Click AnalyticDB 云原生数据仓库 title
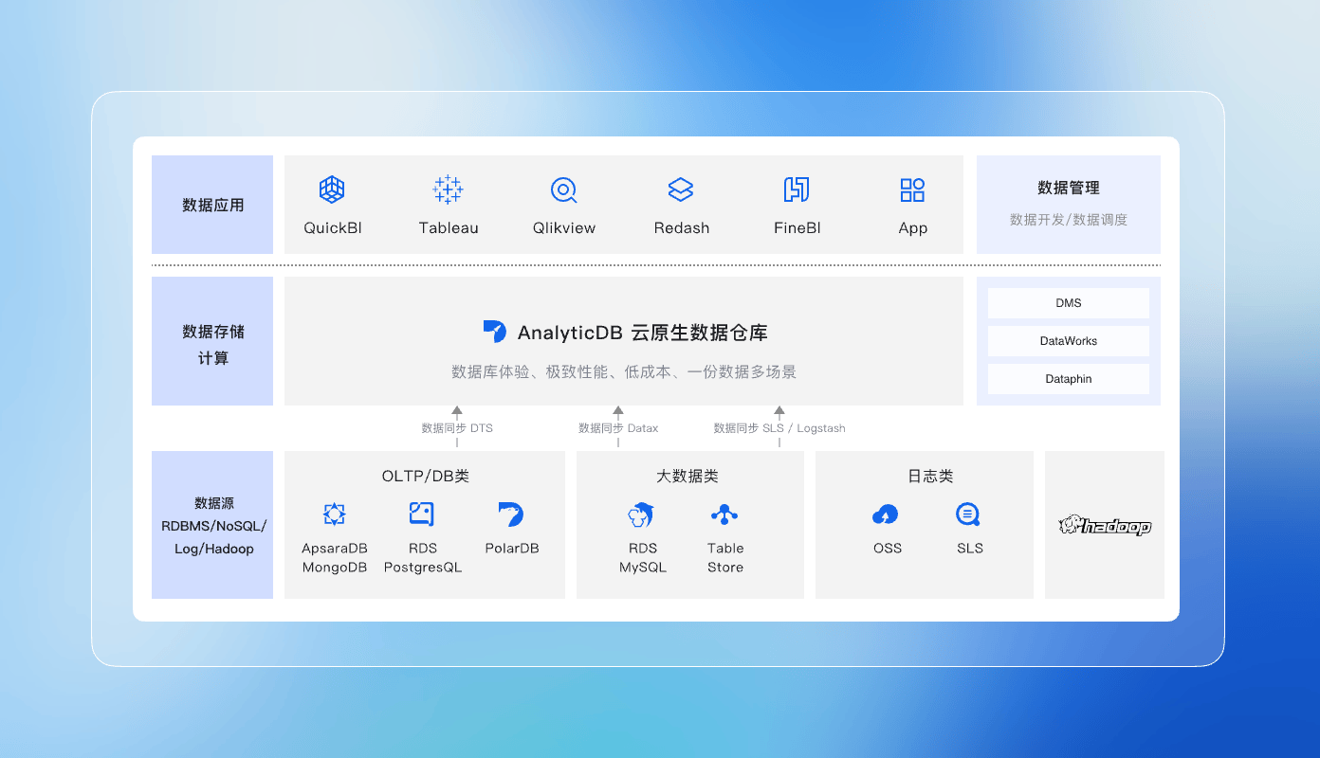This screenshot has width=1320, height=758. (642, 333)
